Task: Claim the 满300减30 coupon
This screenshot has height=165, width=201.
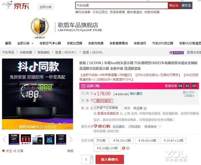Action: pos(103,101)
